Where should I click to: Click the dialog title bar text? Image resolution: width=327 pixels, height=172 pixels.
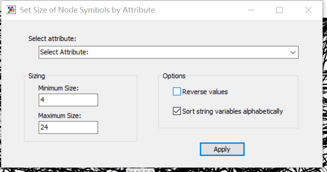[87, 10]
